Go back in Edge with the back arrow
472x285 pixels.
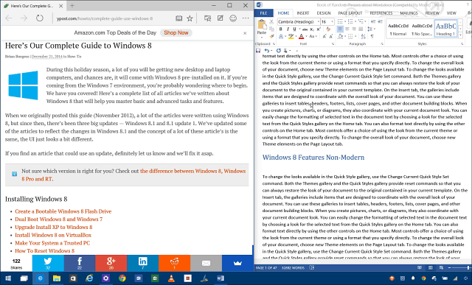(x=9, y=18)
